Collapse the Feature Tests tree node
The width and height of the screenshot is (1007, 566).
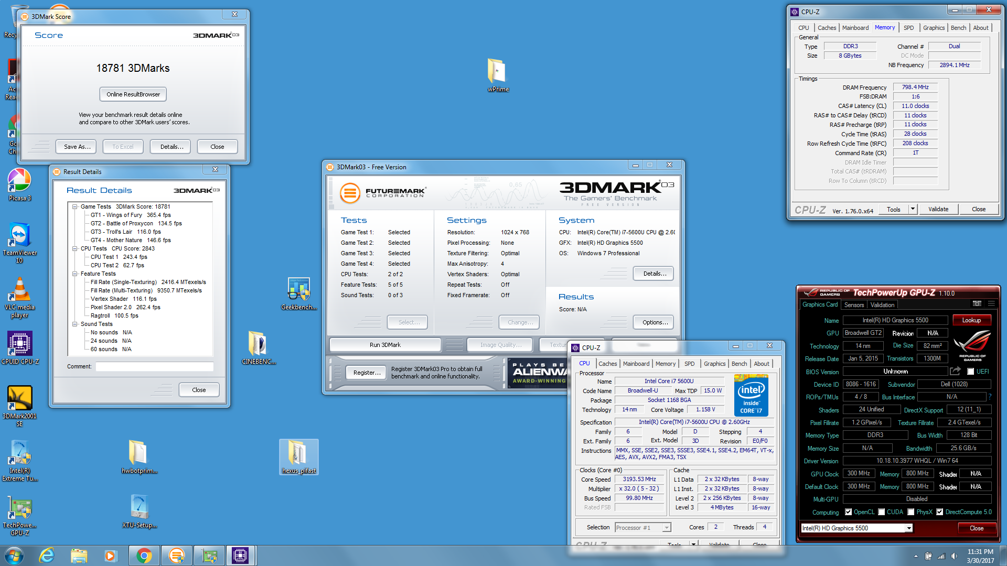tap(75, 274)
